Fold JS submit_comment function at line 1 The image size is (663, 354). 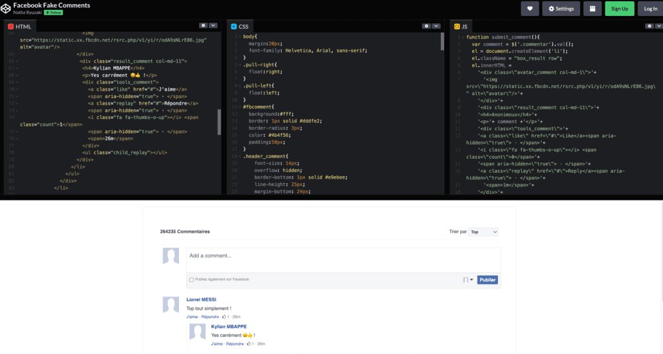coord(463,38)
